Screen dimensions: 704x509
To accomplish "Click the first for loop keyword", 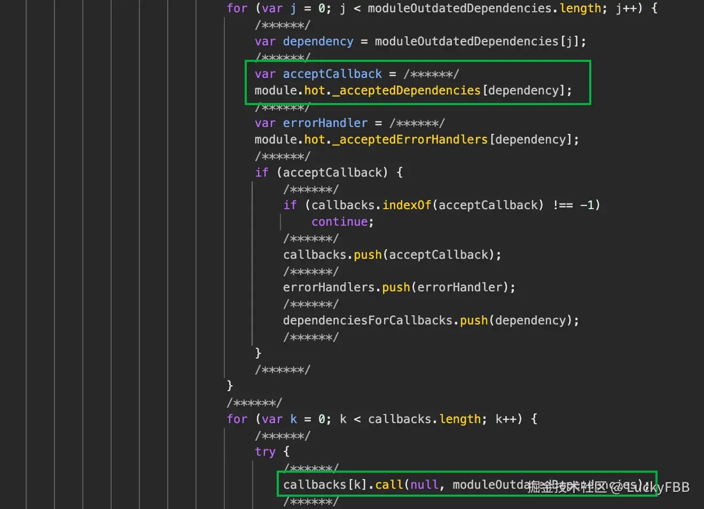I will click(x=237, y=9).
